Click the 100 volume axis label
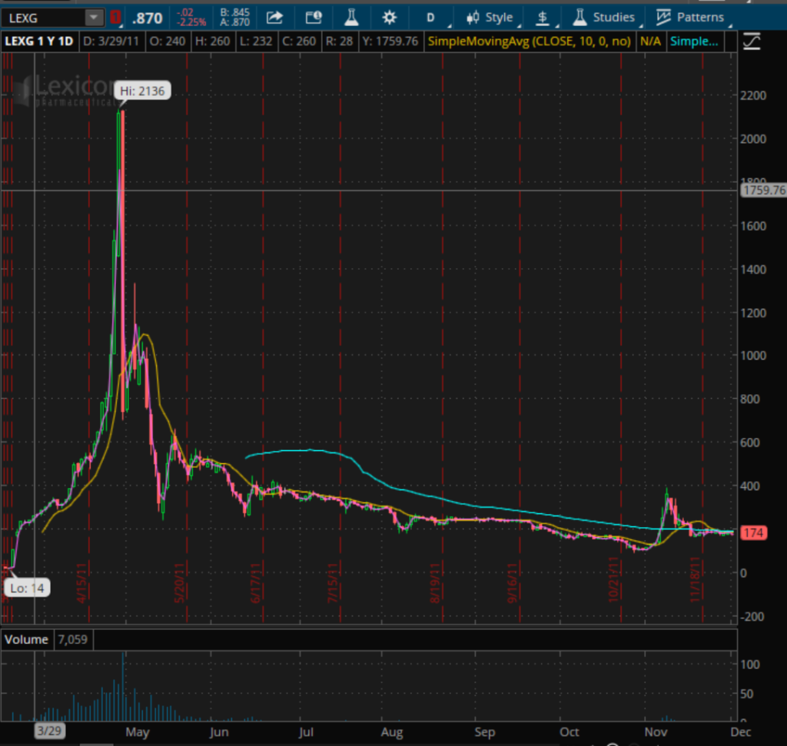 750,665
